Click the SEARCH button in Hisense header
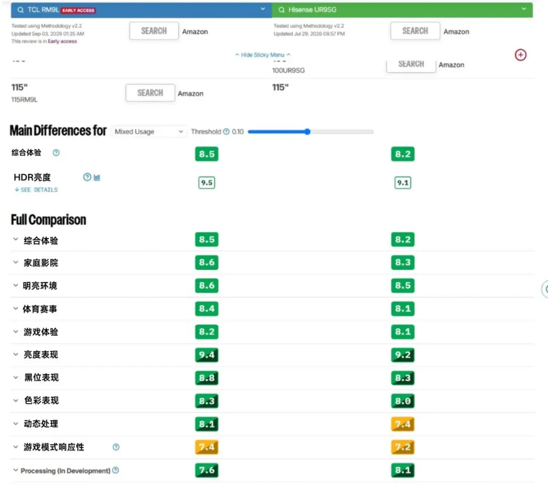This screenshot has width=548, height=489. (x=415, y=31)
